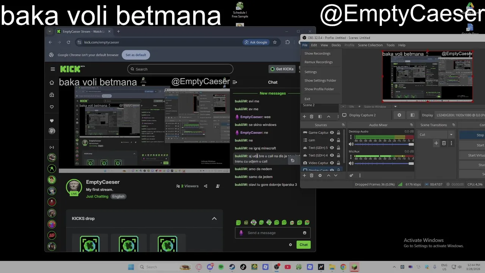
Task: Open Following heart outline icon in Kick sidebar
Action: [x=52, y=107]
